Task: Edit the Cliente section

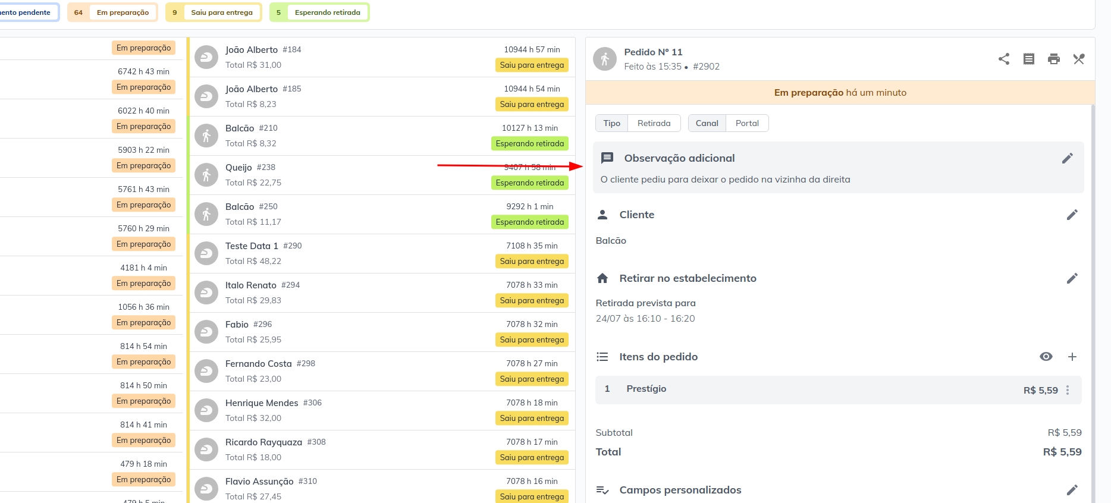Action: tap(1072, 215)
